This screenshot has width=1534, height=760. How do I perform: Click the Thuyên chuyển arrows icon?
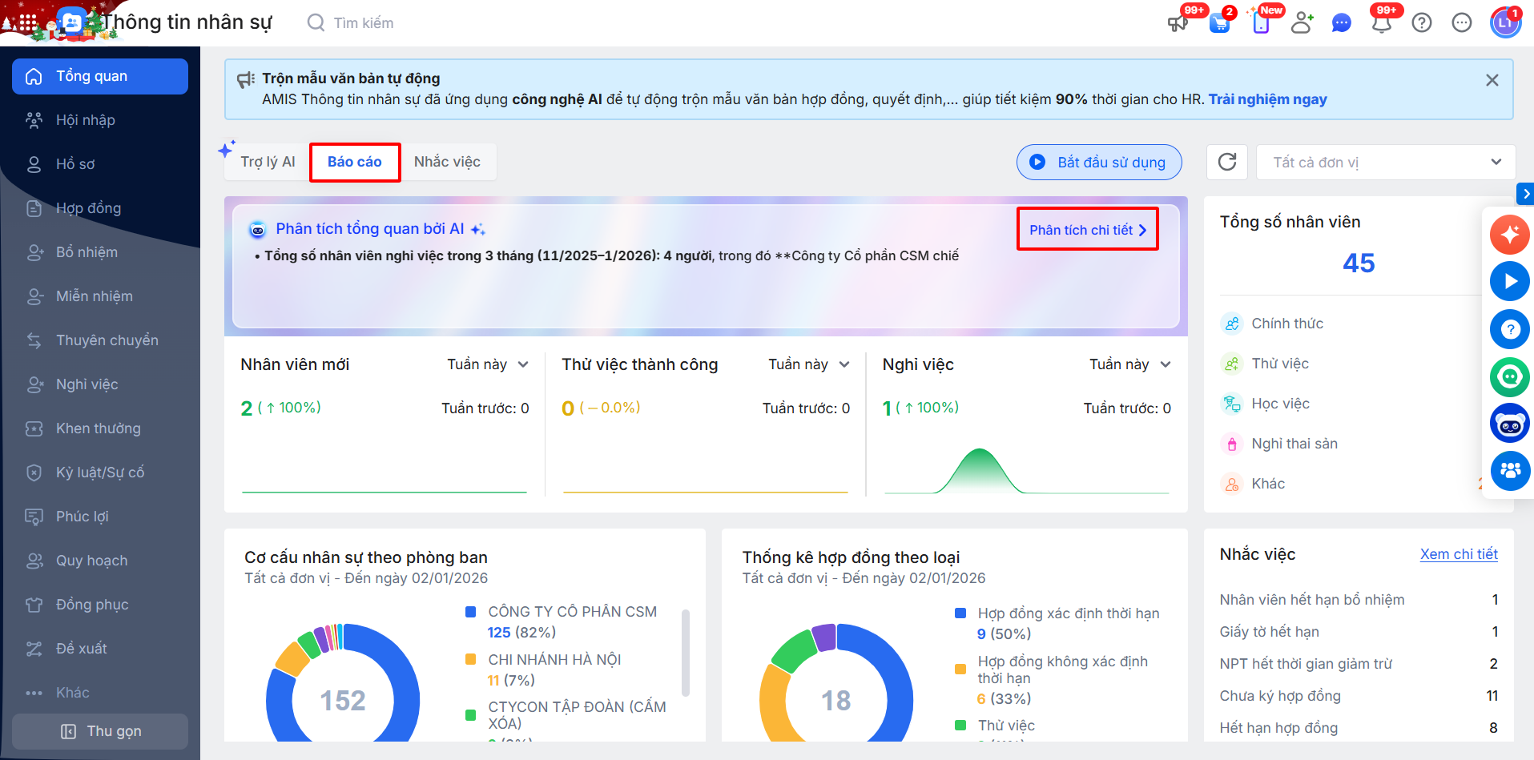click(x=34, y=340)
